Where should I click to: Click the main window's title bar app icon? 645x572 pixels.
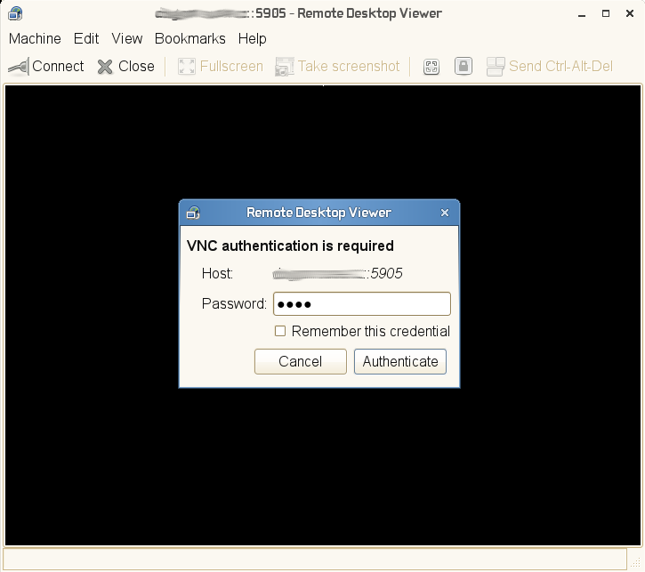14,13
